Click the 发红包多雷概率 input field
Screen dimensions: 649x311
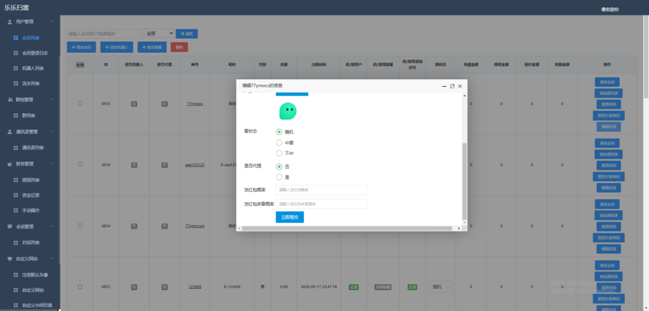pyautogui.click(x=321, y=204)
